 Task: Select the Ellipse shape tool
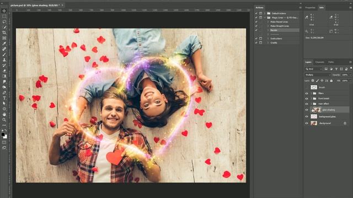(x=4, y=109)
